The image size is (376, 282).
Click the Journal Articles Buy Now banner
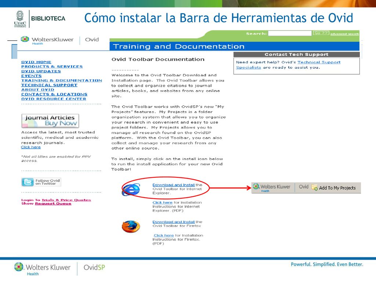coord(50,120)
